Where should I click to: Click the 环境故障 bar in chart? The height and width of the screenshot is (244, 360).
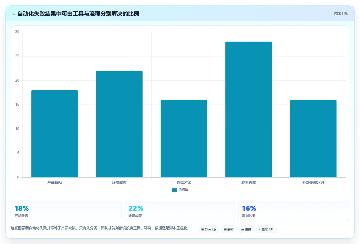pos(119,124)
